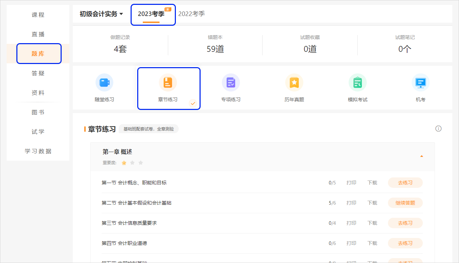Collapse the 第一章 概述 section
459x263 pixels.
[x=422, y=157]
